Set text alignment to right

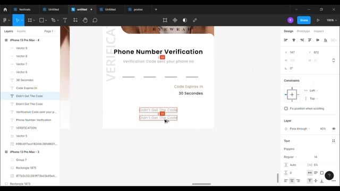[x=298, y=180]
